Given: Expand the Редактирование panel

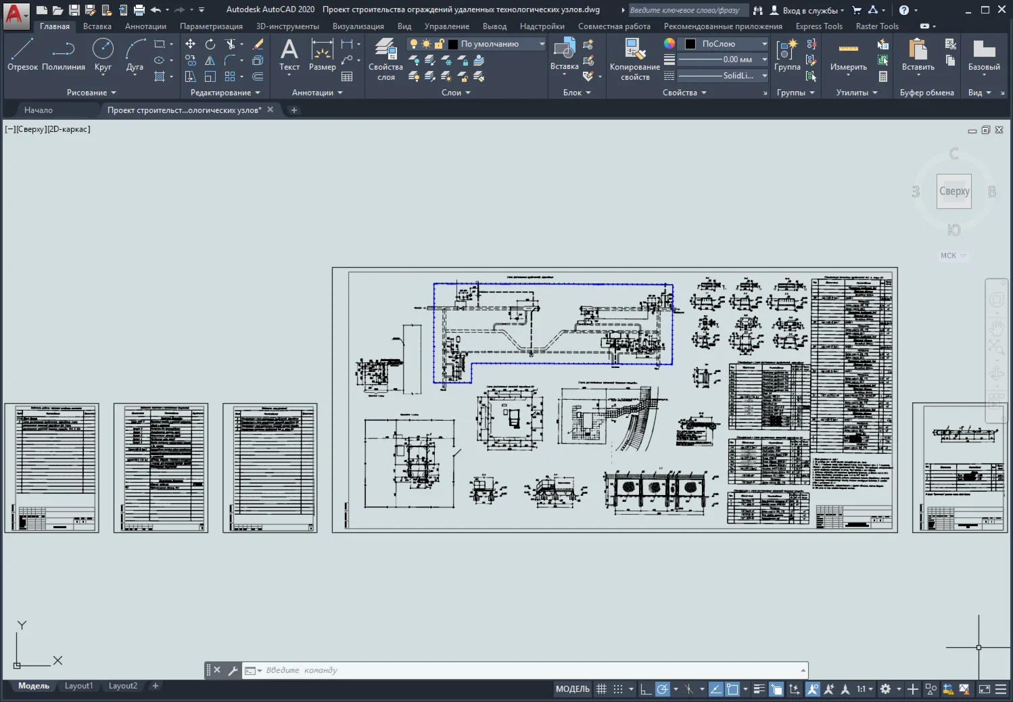Looking at the screenshot, I should click(x=225, y=93).
